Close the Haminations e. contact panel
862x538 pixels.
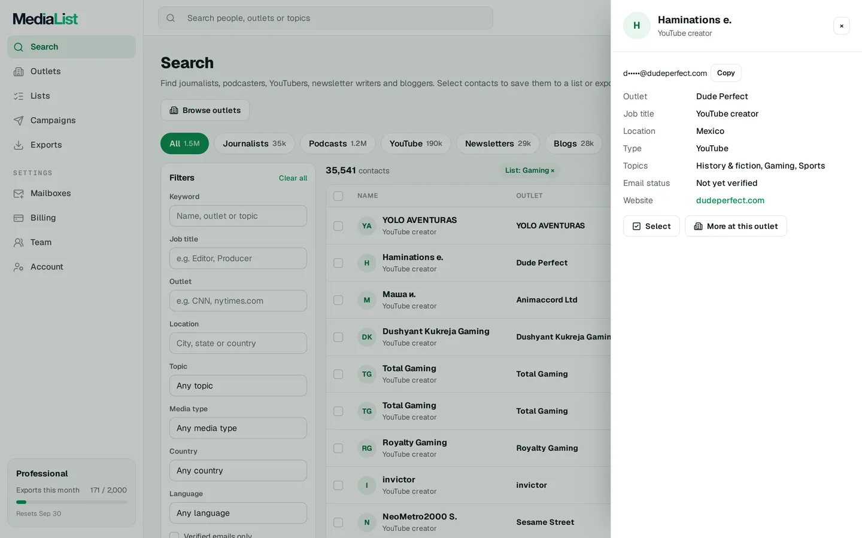pos(842,26)
